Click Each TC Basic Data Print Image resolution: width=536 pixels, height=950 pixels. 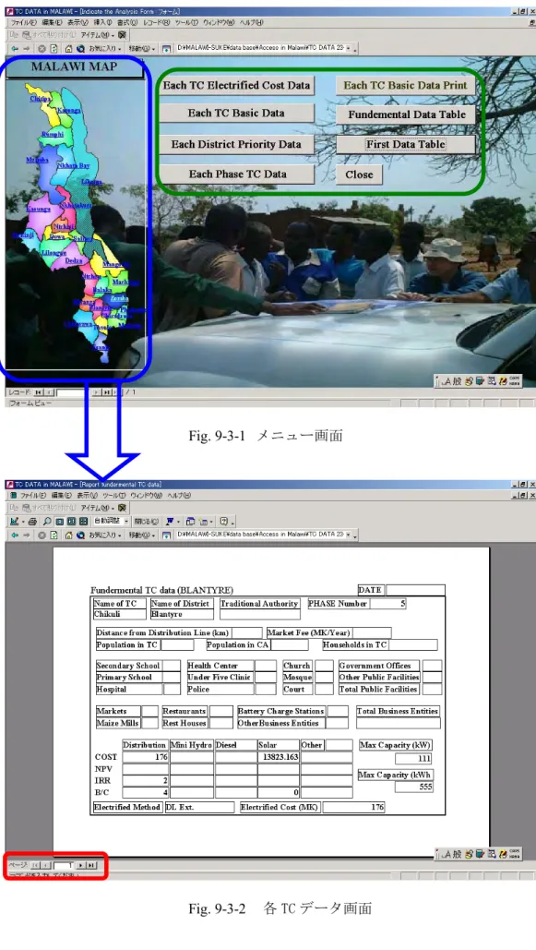(x=405, y=86)
